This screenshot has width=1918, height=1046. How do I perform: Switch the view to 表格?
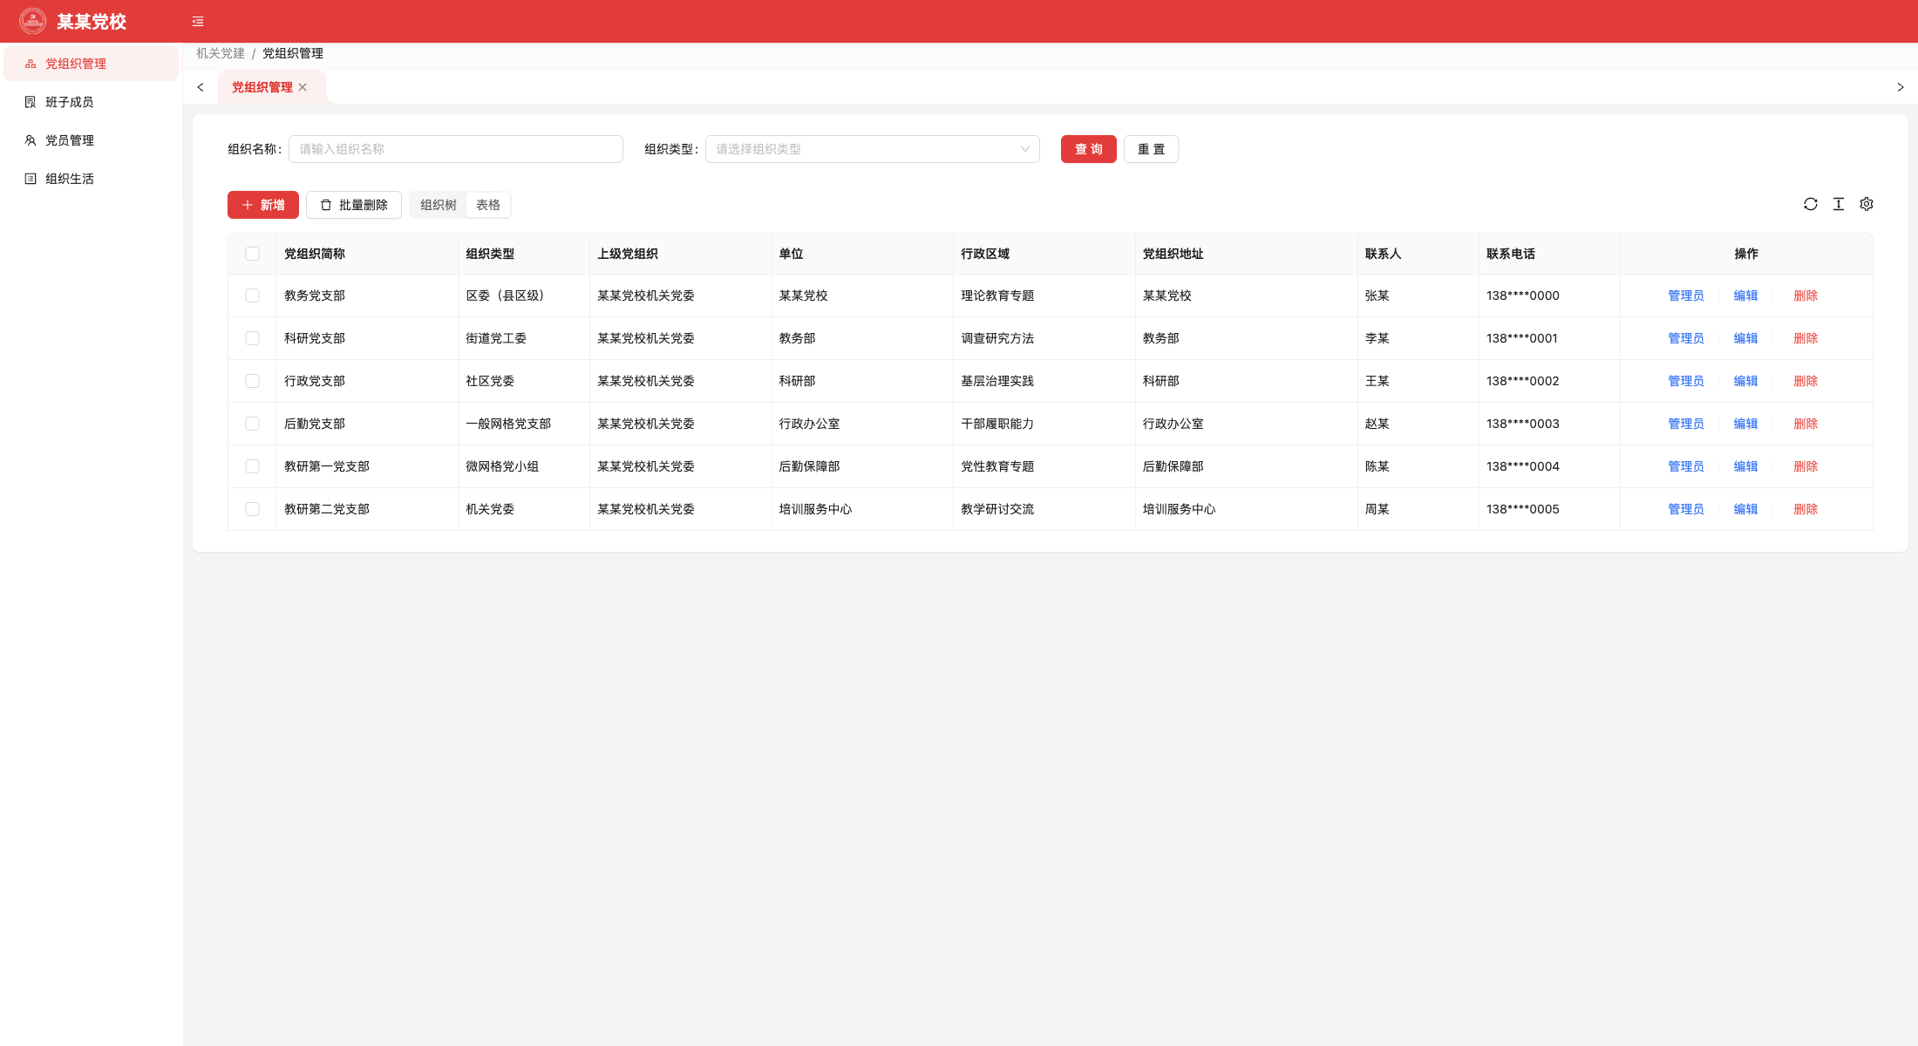(x=488, y=205)
